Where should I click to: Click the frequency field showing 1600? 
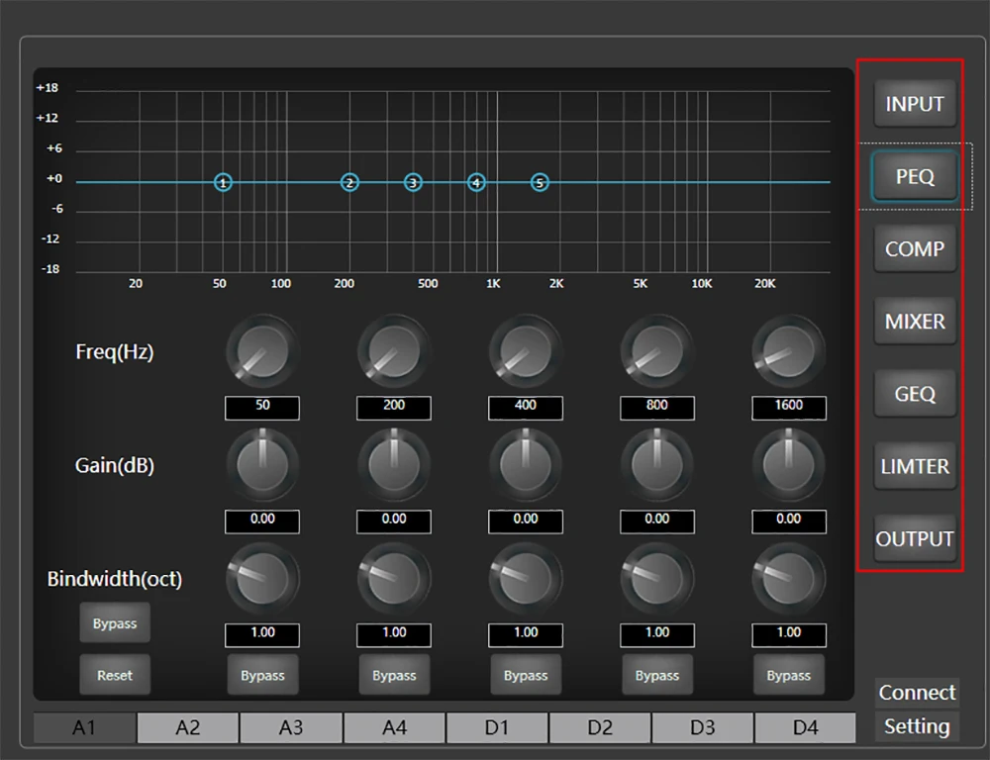coord(789,408)
